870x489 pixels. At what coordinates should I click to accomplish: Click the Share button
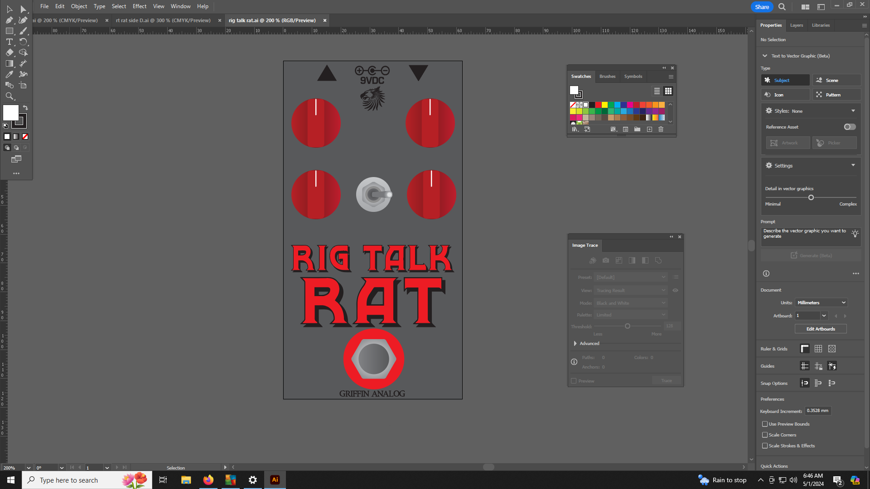762,7
